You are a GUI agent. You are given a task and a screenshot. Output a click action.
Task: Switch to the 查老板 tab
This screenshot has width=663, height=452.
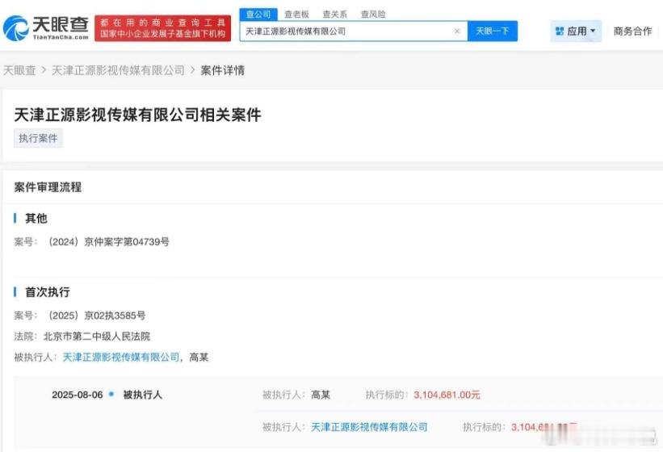tap(297, 15)
